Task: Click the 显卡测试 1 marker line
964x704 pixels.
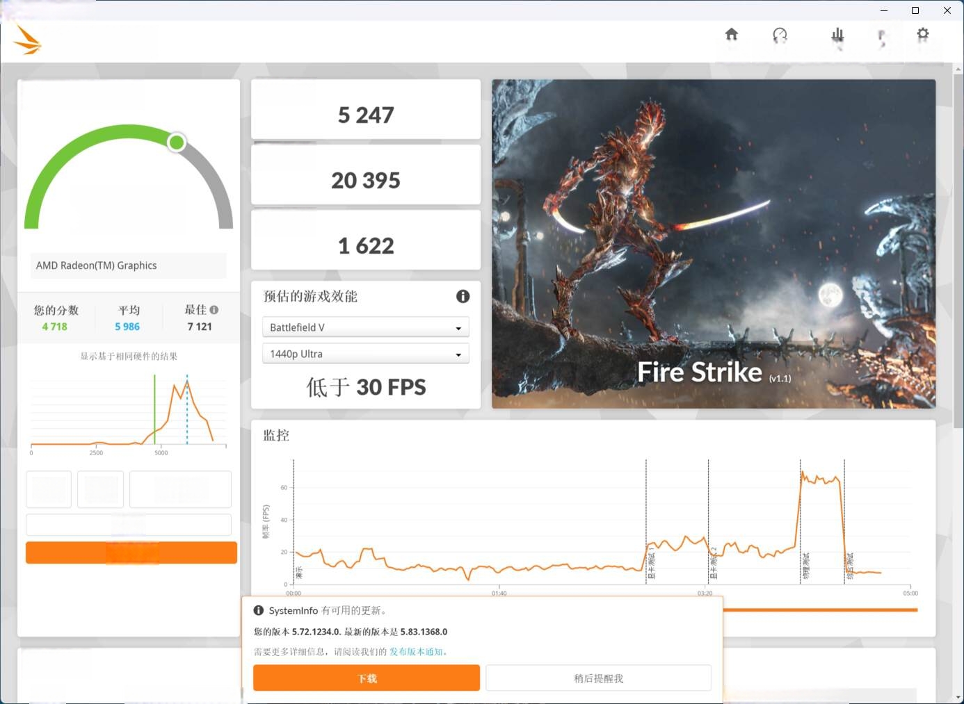Action: (646, 521)
